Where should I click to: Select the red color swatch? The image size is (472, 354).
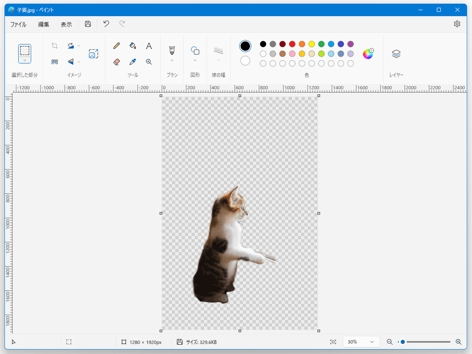click(x=291, y=44)
